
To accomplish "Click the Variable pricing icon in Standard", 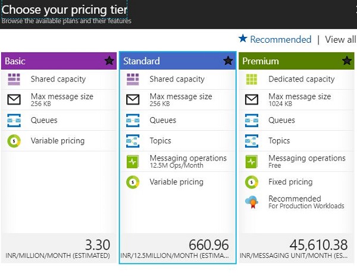I will pyautogui.click(x=133, y=182).
